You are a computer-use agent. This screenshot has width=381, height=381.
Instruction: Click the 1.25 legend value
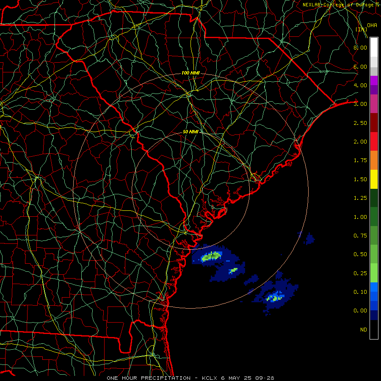tap(360, 198)
